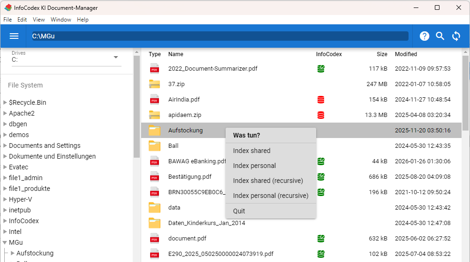Open the hamburger menu in the blue toolbar
Image resolution: width=470 pixels, height=262 pixels.
click(x=14, y=36)
